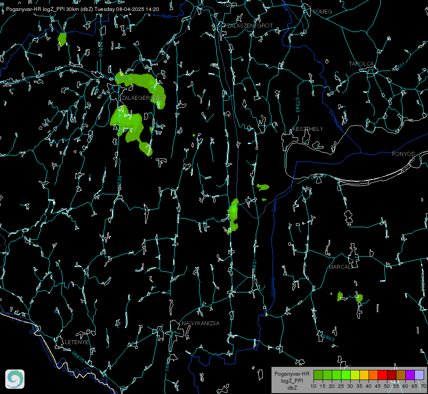Screen dimensions: 428x394
Task: Click the Poganyvar-HR text in the legend
Action: point(292,374)
